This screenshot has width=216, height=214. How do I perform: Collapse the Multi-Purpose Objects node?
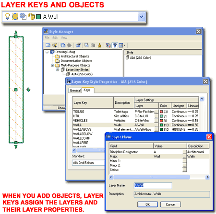point(52,65)
